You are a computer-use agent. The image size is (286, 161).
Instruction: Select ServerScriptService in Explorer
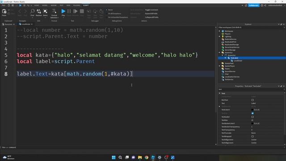[232, 47]
